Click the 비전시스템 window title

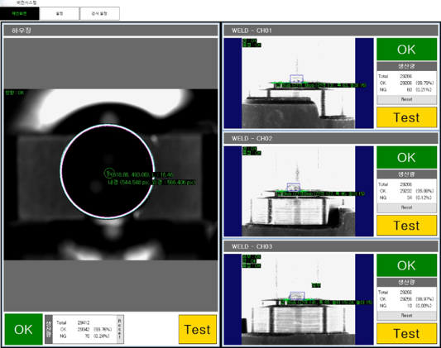pos(26,2)
